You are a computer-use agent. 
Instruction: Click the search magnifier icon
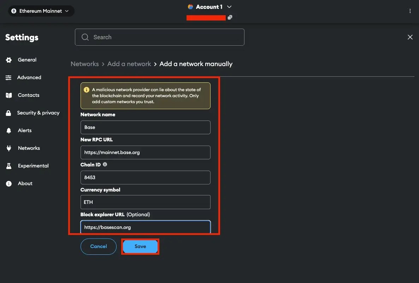point(85,37)
